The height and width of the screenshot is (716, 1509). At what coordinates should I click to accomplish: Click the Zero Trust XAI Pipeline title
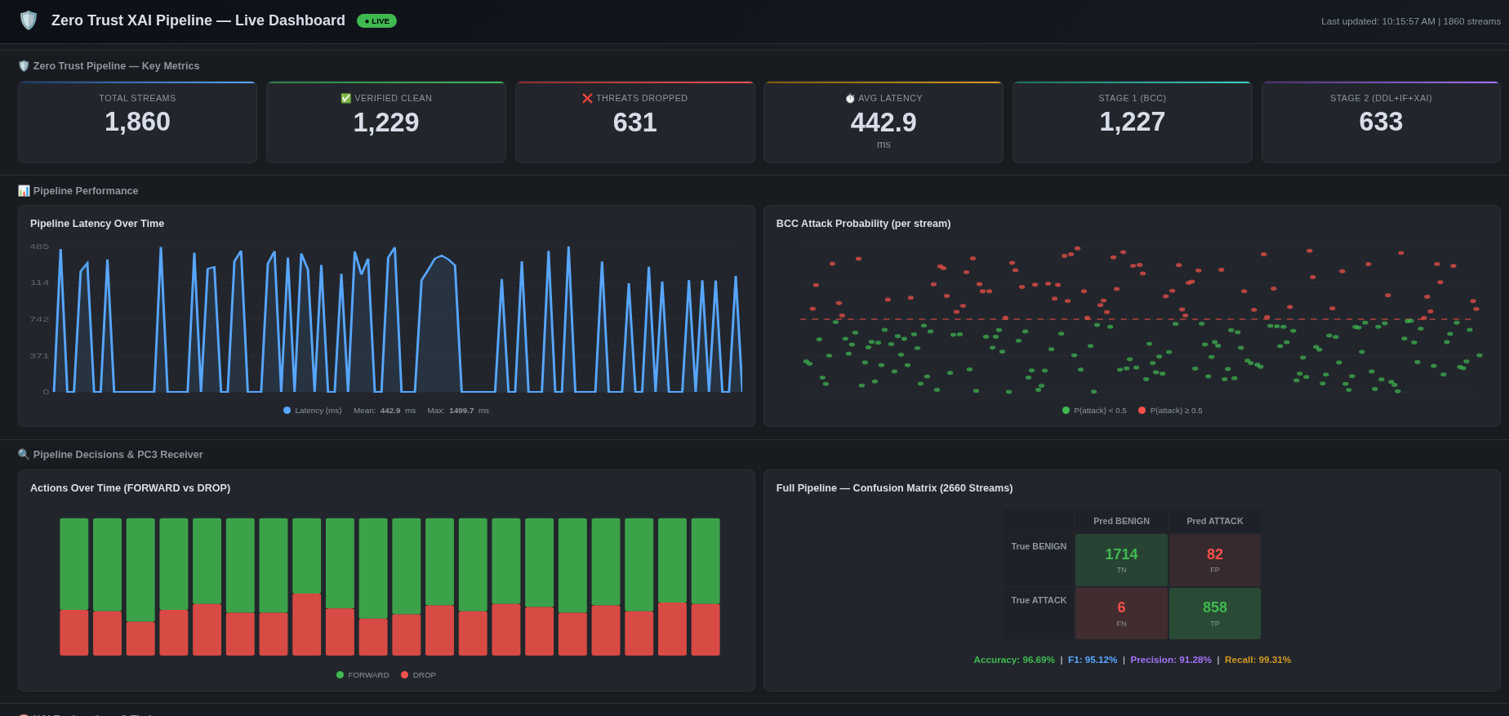pos(198,20)
